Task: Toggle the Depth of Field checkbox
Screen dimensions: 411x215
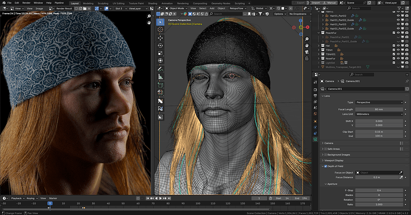Action: (326, 166)
